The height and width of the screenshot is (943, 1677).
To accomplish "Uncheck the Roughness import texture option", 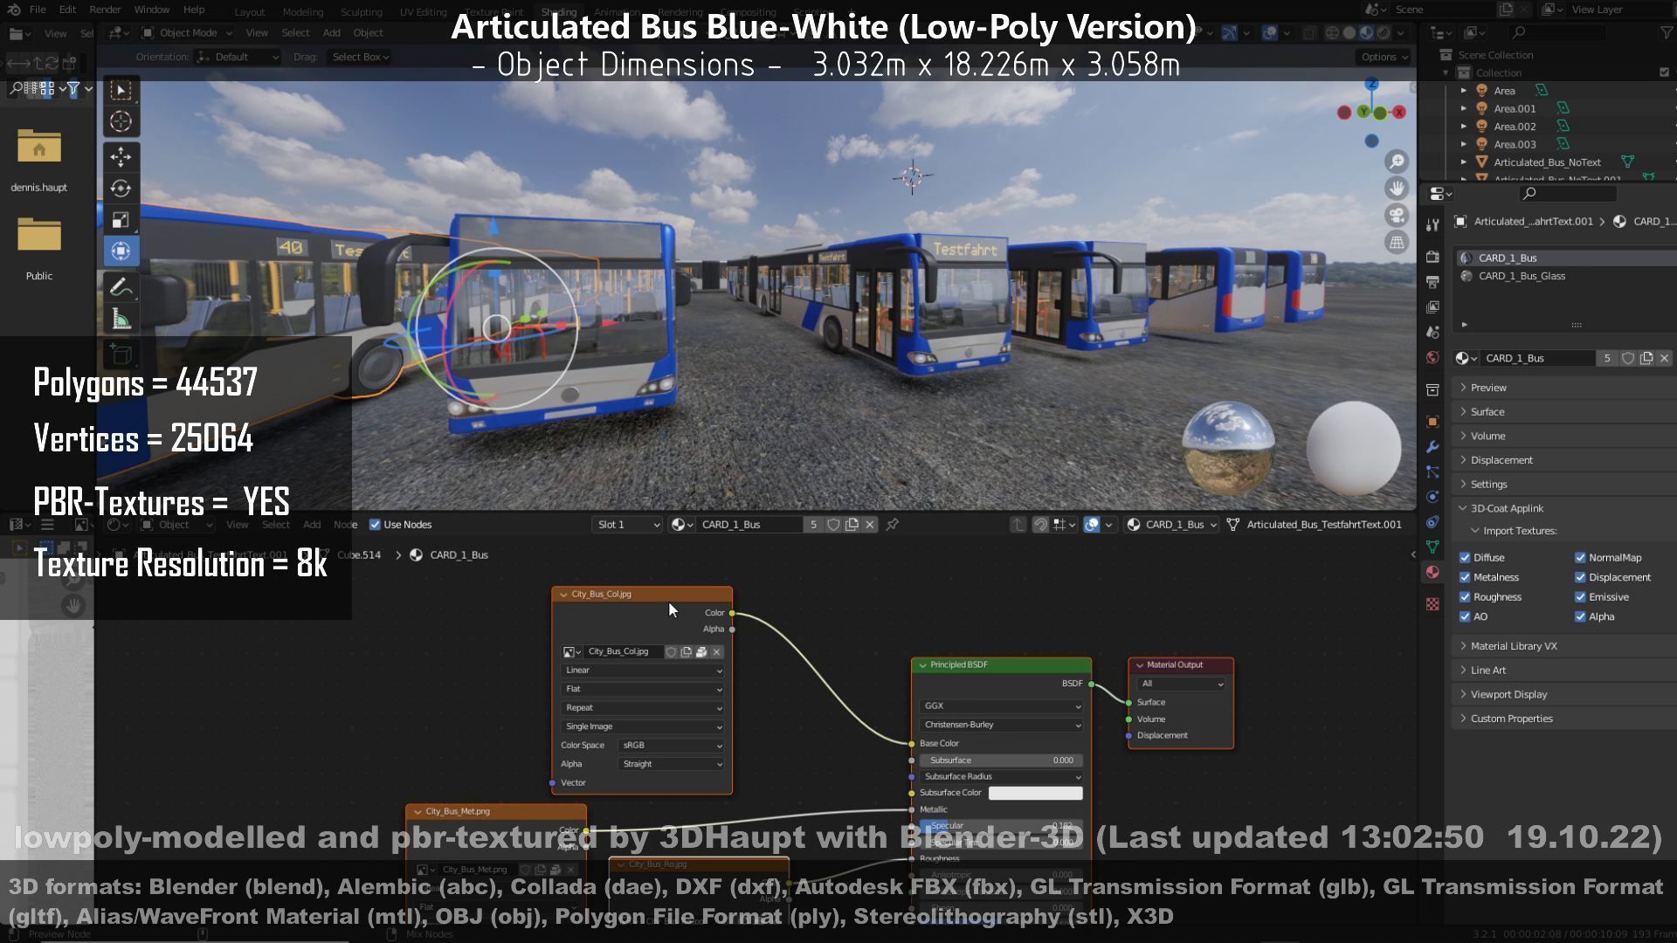I will (x=1465, y=597).
